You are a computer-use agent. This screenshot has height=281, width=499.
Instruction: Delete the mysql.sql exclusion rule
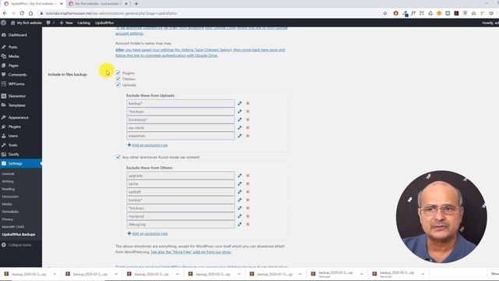coord(248,216)
